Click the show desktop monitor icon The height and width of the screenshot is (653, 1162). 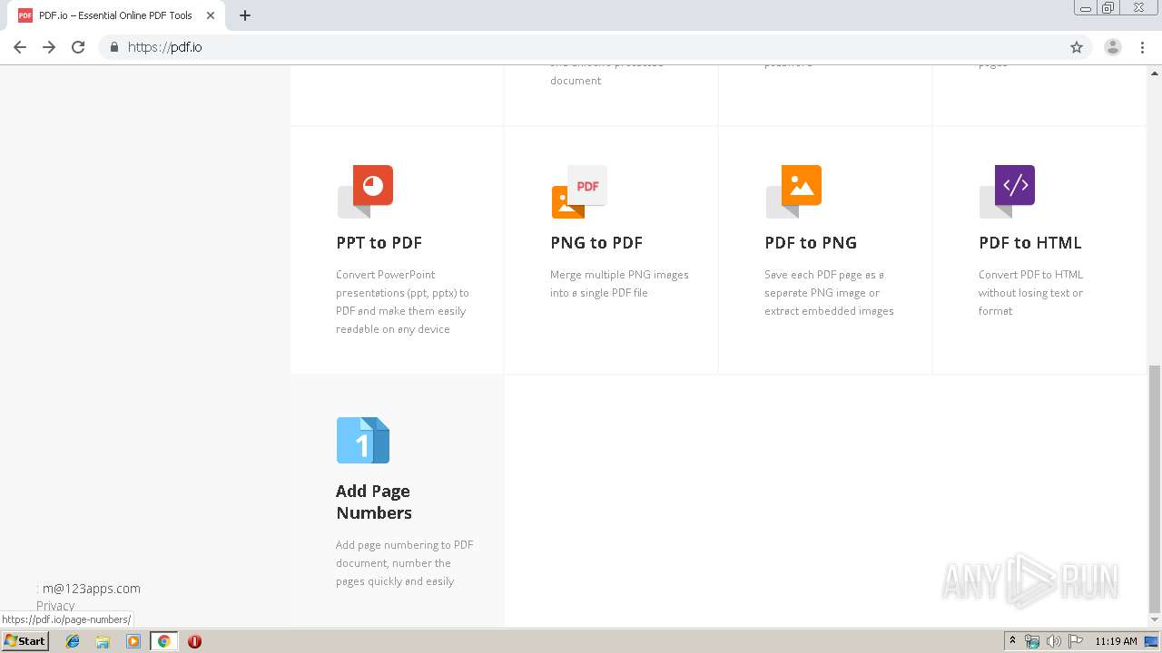[1151, 641]
